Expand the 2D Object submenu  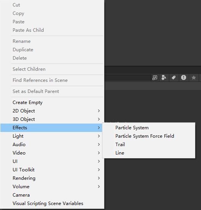point(52,111)
